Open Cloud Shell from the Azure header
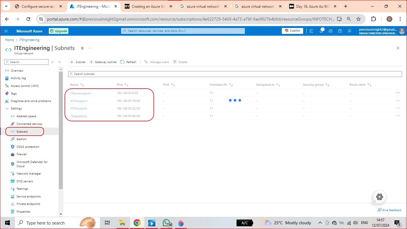The width and height of the screenshot is (407, 229). pyautogui.click(x=311, y=31)
